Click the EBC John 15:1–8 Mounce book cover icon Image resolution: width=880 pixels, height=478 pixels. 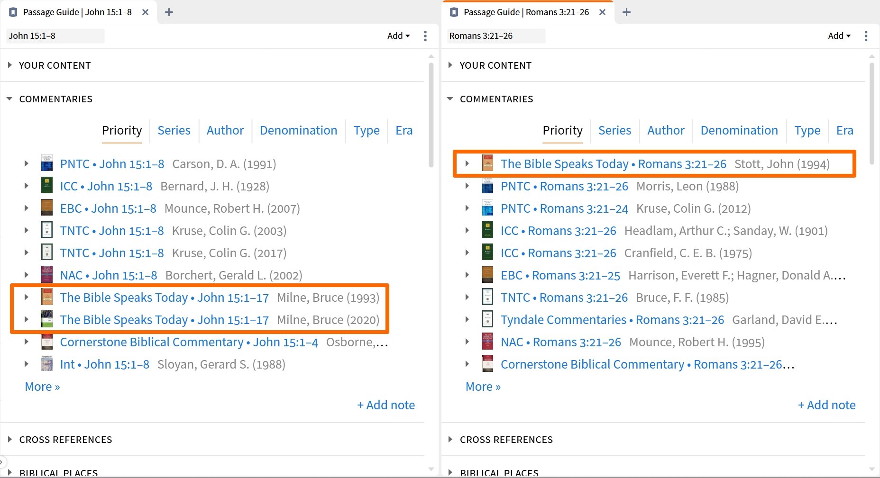point(47,208)
